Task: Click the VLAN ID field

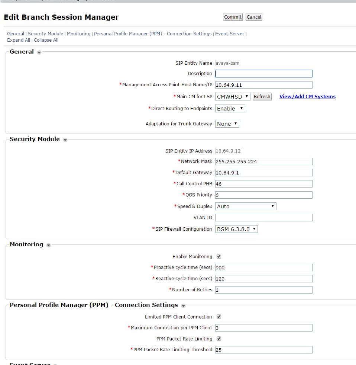Action: pyautogui.click(x=264, y=218)
